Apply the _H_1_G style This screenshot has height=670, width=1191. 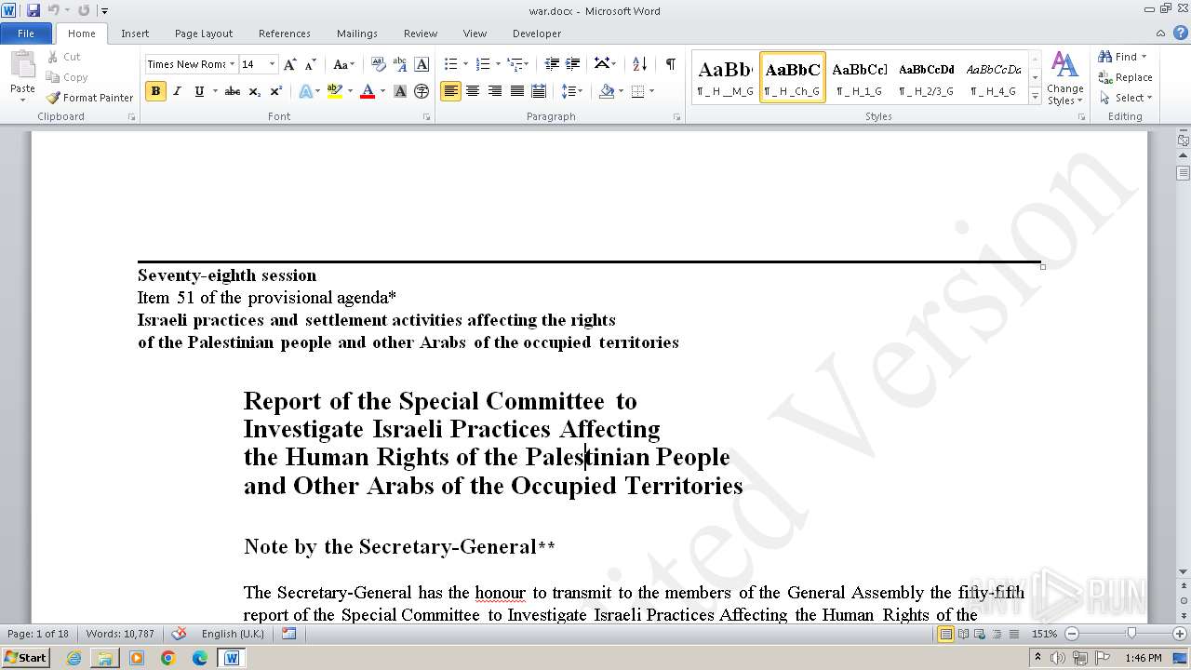click(x=860, y=77)
